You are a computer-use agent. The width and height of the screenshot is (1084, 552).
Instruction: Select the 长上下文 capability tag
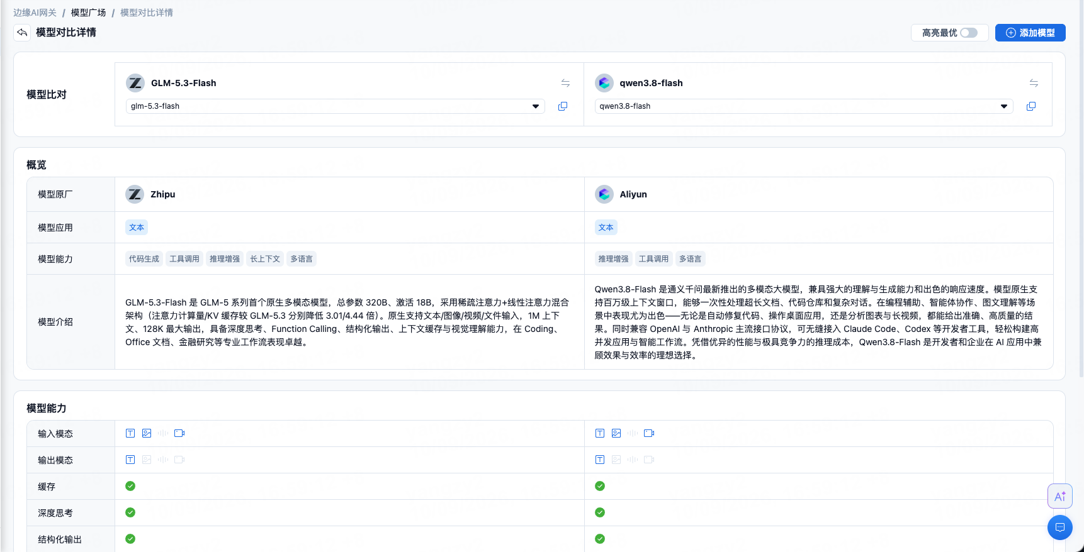click(265, 259)
